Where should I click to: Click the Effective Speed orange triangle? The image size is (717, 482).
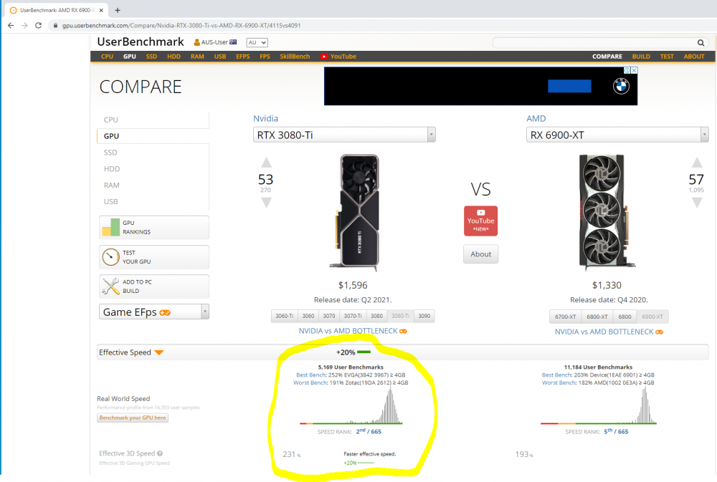pyautogui.click(x=159, y=352)
